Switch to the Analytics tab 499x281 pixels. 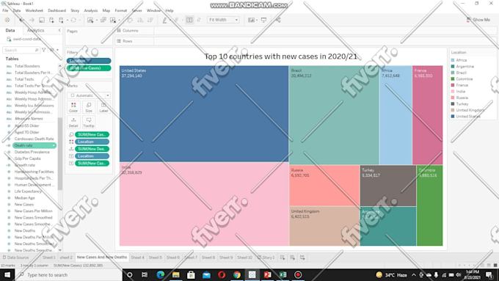tap(36, 31)
